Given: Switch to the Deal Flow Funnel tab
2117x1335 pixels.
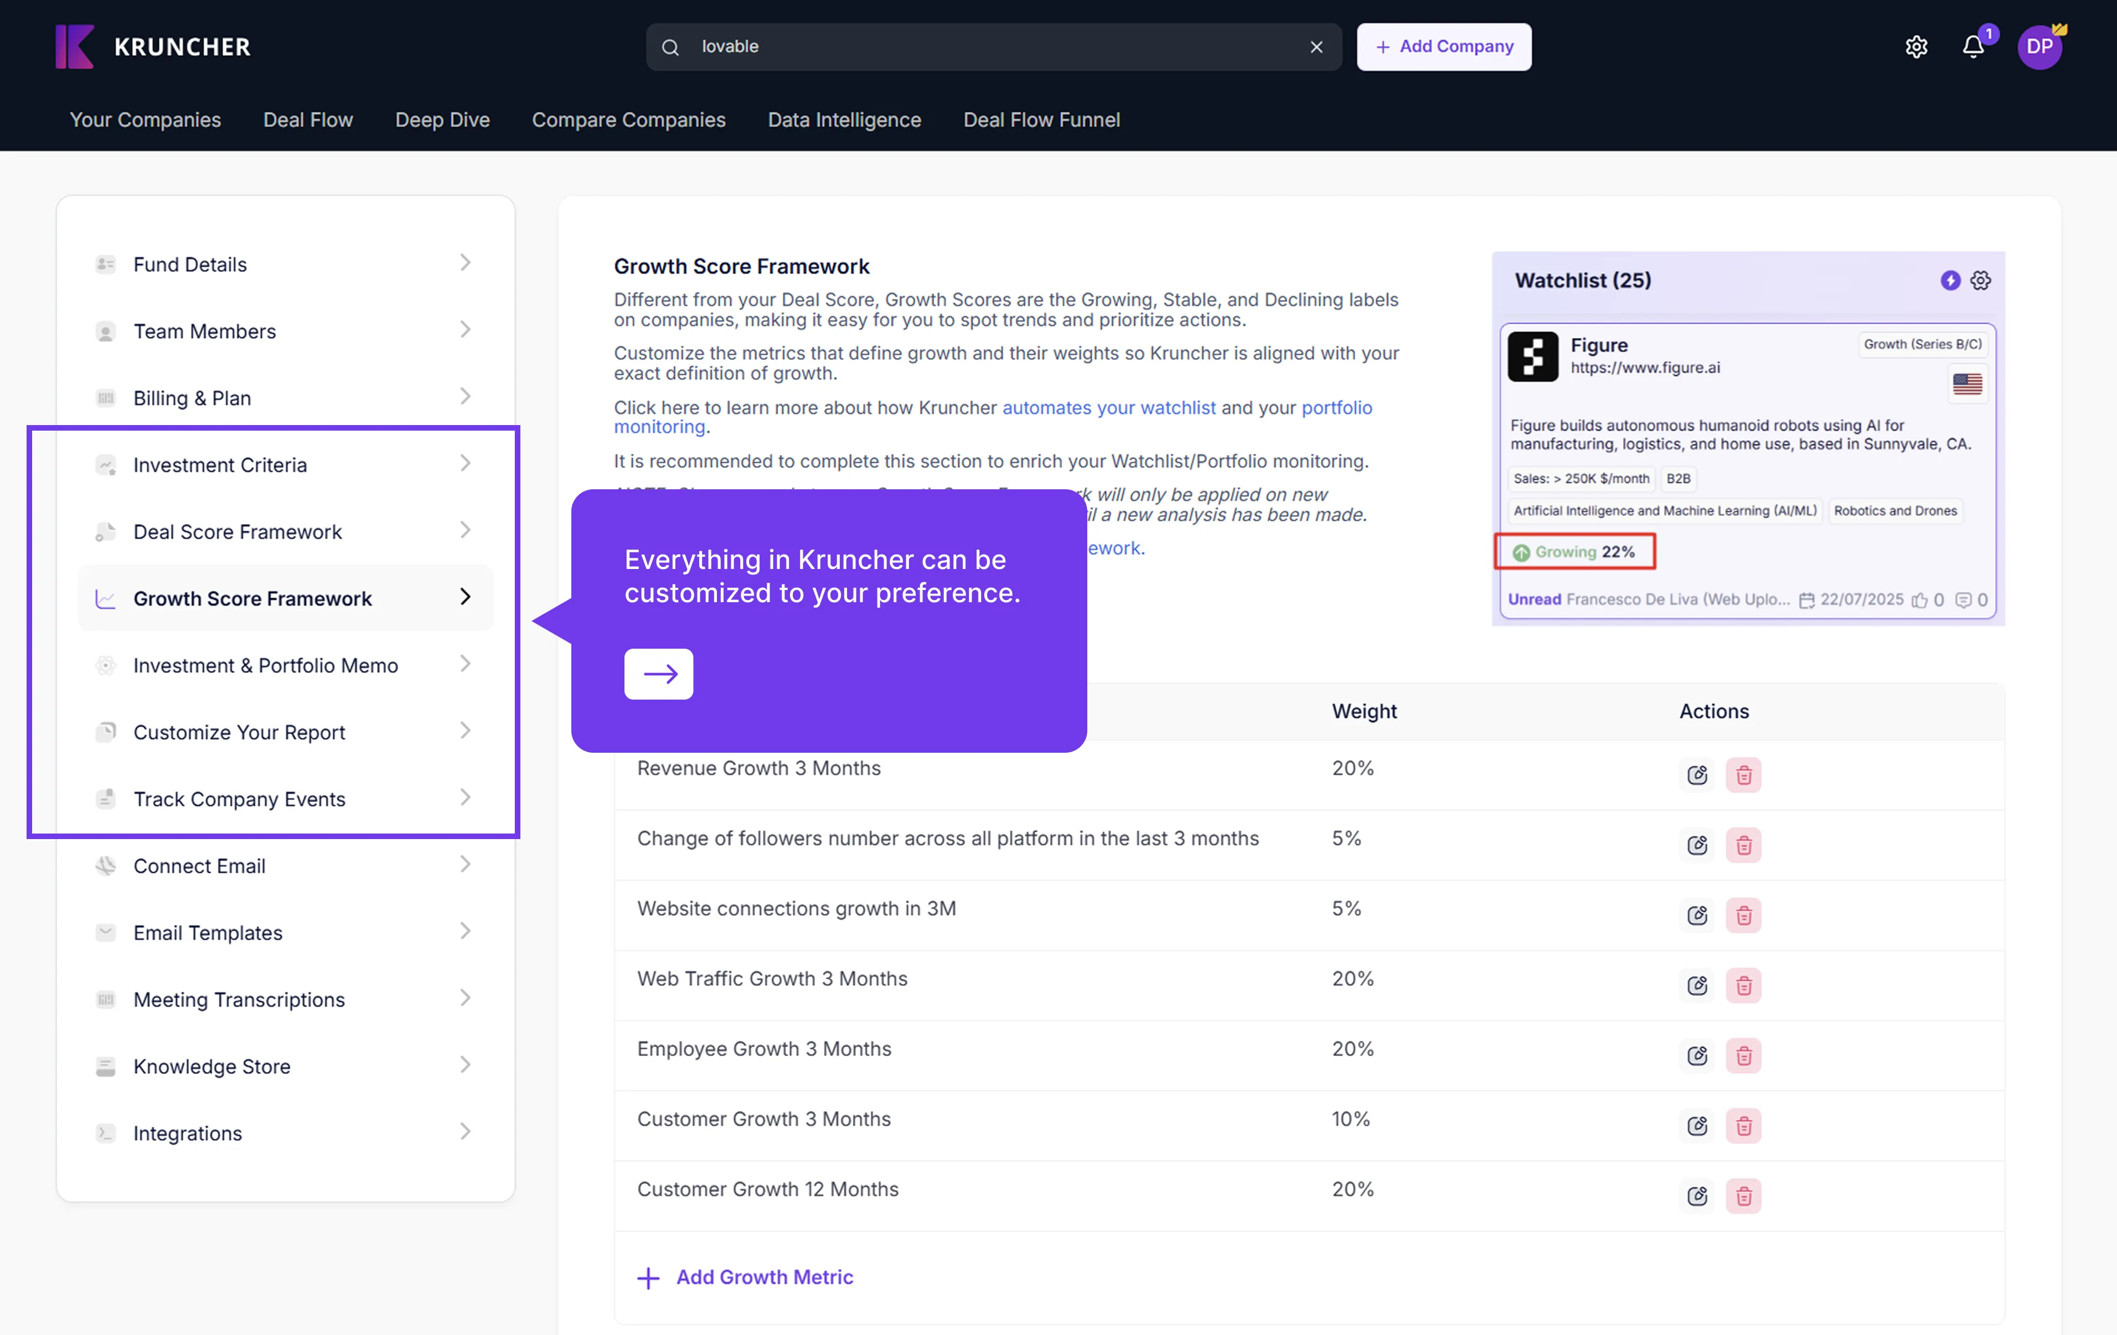Looking at the screenshot, I should 1041,120.
